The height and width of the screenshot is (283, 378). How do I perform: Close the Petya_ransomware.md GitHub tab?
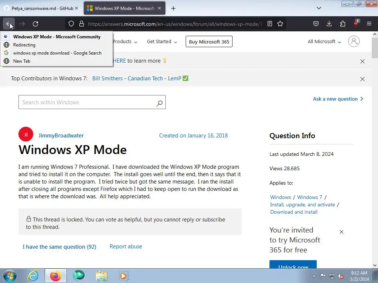click(x=76, y=8)
